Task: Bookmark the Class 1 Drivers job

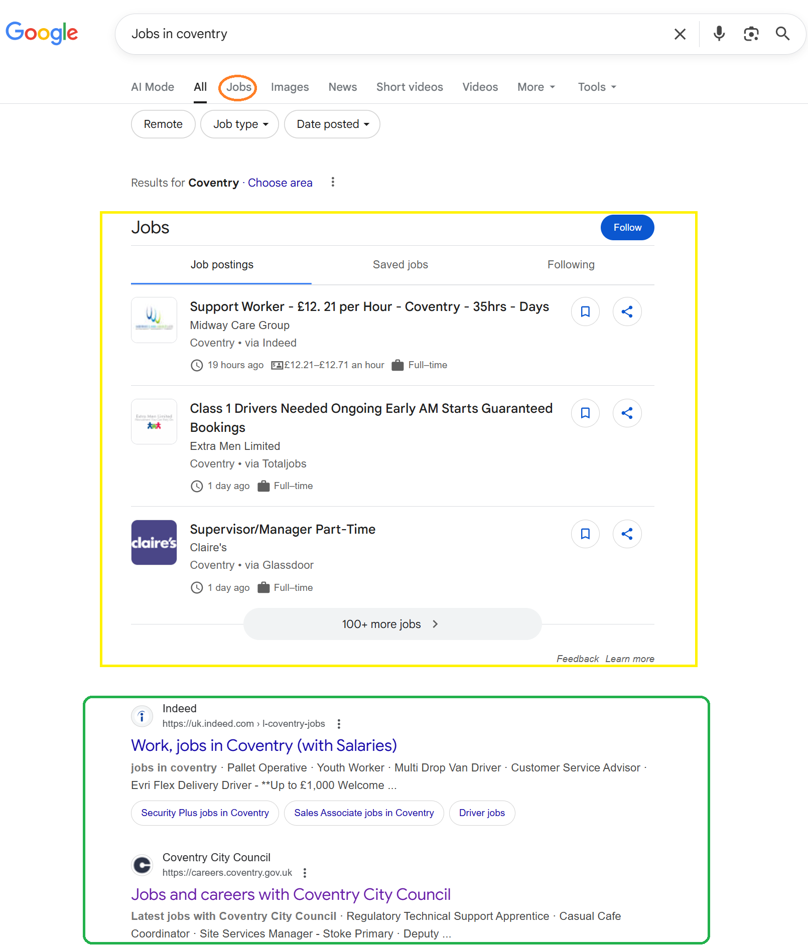Action: pyautogui.click(x=585, y=413)
